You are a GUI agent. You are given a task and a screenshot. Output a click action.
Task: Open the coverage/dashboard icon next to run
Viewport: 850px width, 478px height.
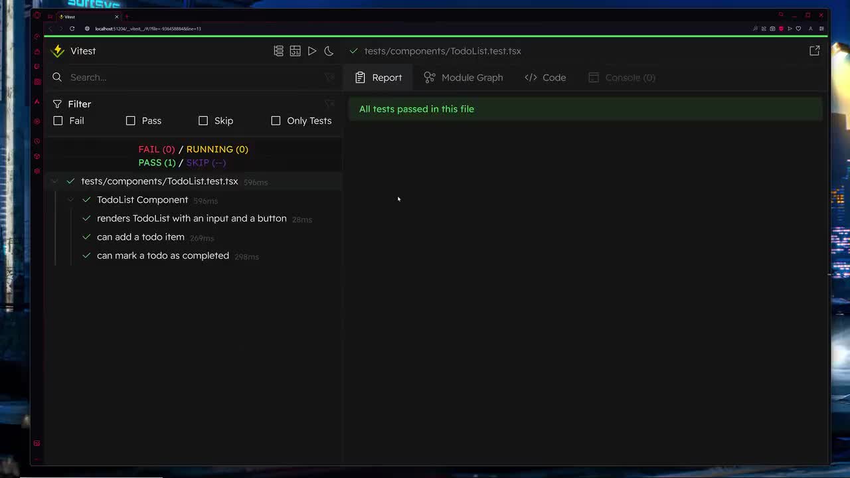(x=296, y=51)
